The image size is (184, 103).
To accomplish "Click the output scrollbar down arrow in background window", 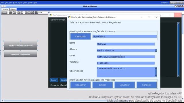I will click(x=179, y=76).
